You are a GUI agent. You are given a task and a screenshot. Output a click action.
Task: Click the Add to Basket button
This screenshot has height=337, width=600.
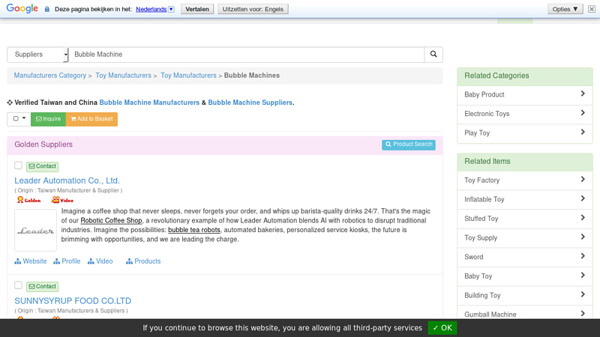pyautogui.click(x=91, y=119)
